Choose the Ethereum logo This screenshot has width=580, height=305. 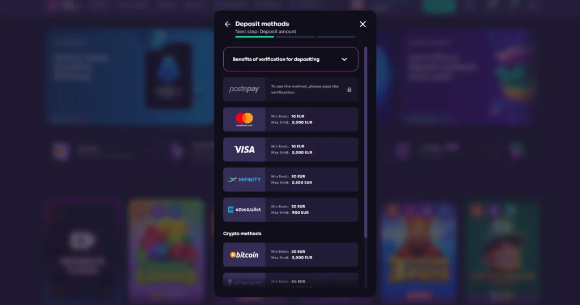pyautogui.click(x=244, y=281)
